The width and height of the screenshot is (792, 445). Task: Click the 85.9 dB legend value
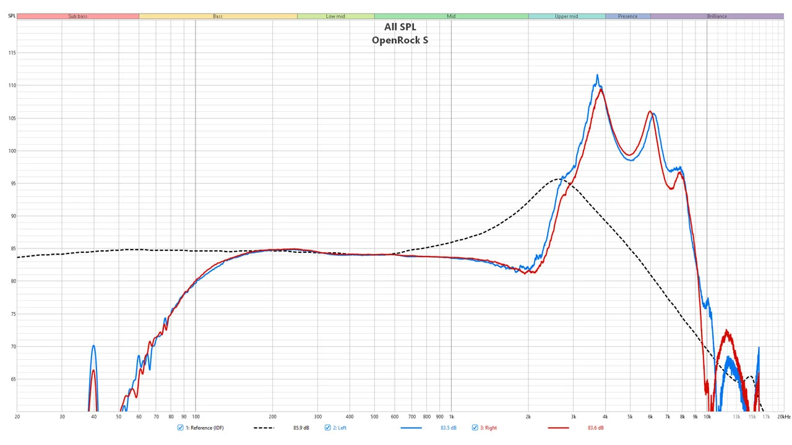tap(301, 428)
